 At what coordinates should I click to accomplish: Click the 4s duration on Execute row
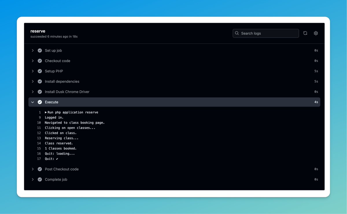[x=316, y=102]
